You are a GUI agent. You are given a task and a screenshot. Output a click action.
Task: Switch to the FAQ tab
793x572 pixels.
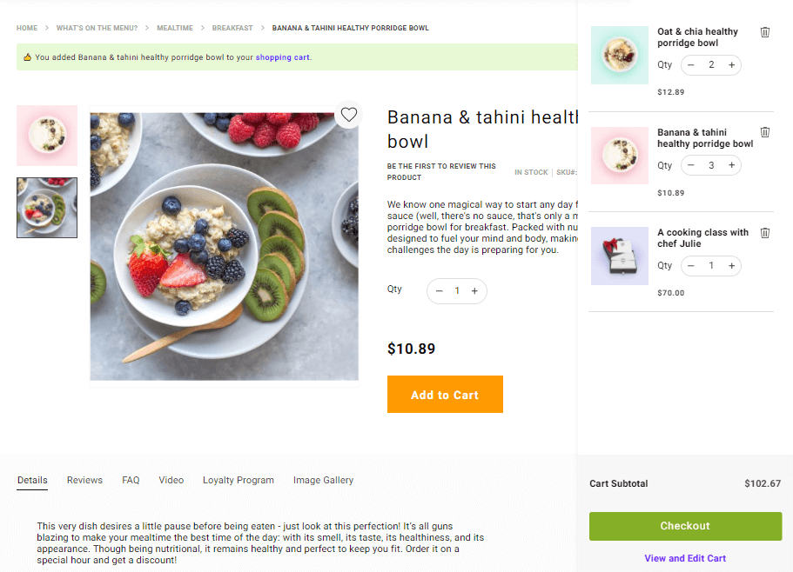click(131, 480)
